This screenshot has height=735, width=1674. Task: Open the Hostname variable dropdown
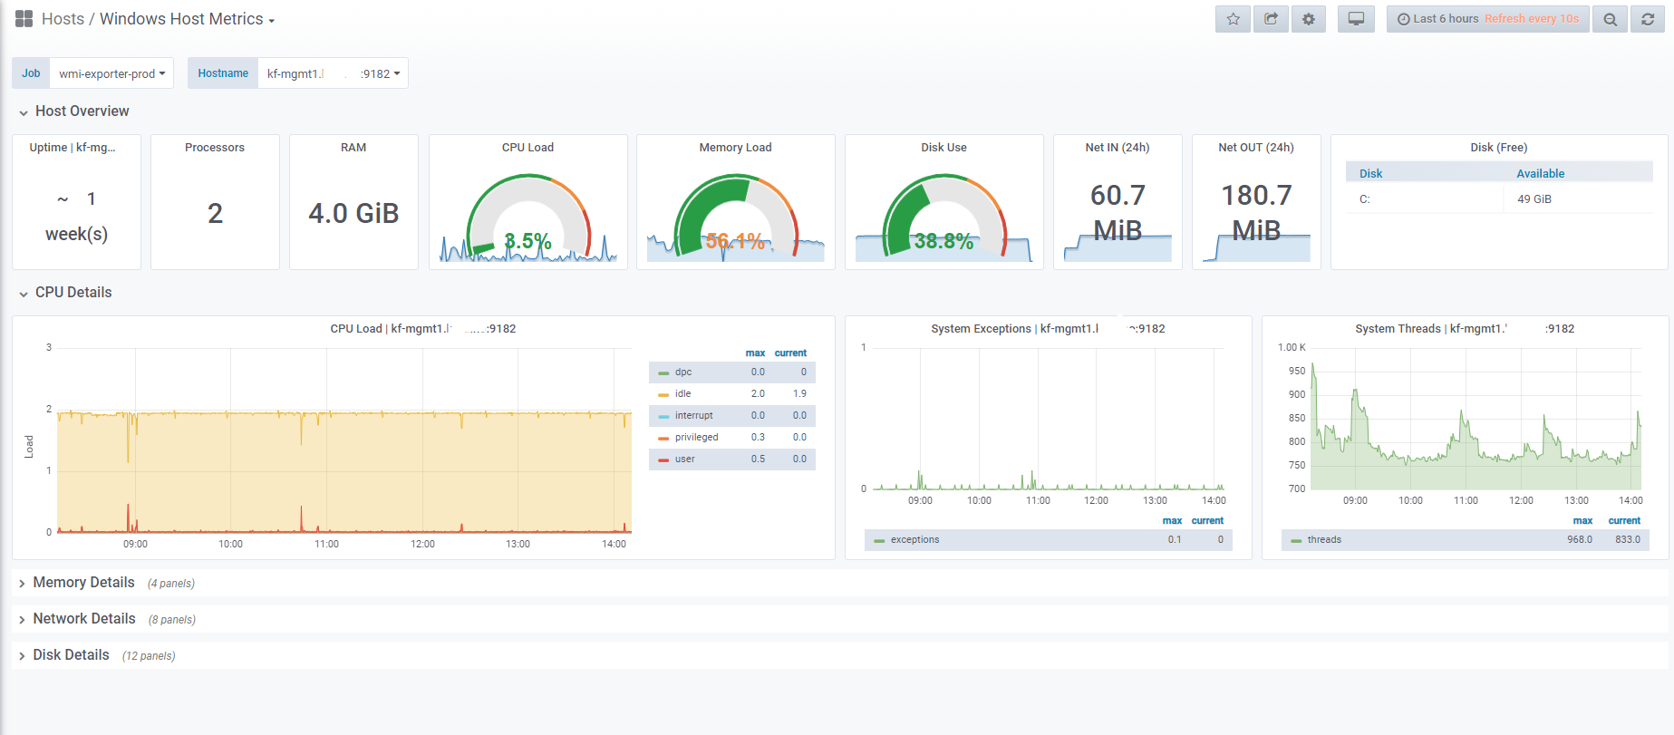pyautogui.click(x=333, y=73)
